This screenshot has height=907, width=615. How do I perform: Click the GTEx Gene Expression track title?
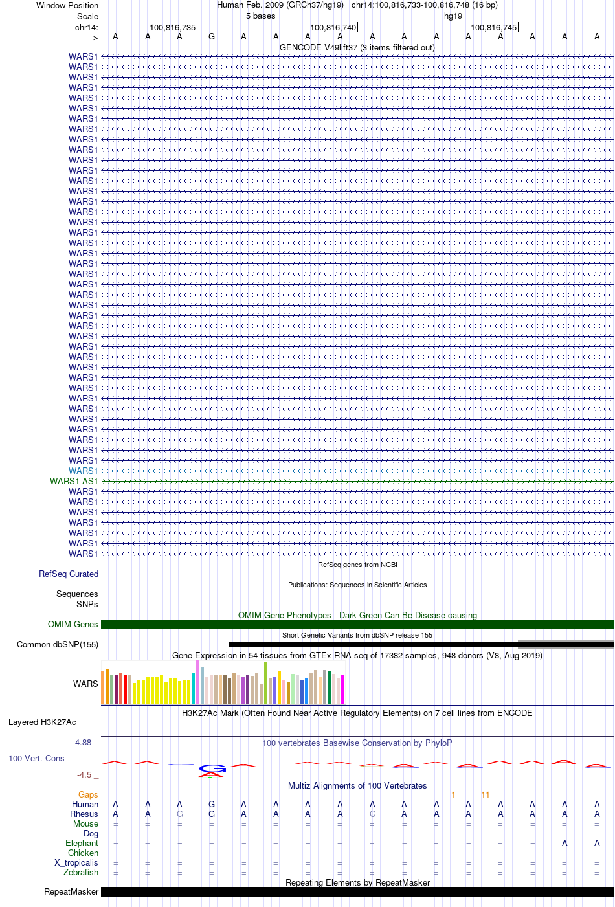(357, 655)
